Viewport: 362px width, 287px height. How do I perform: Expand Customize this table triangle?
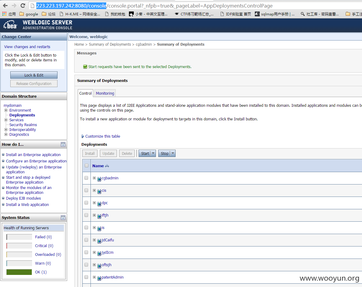83,136
